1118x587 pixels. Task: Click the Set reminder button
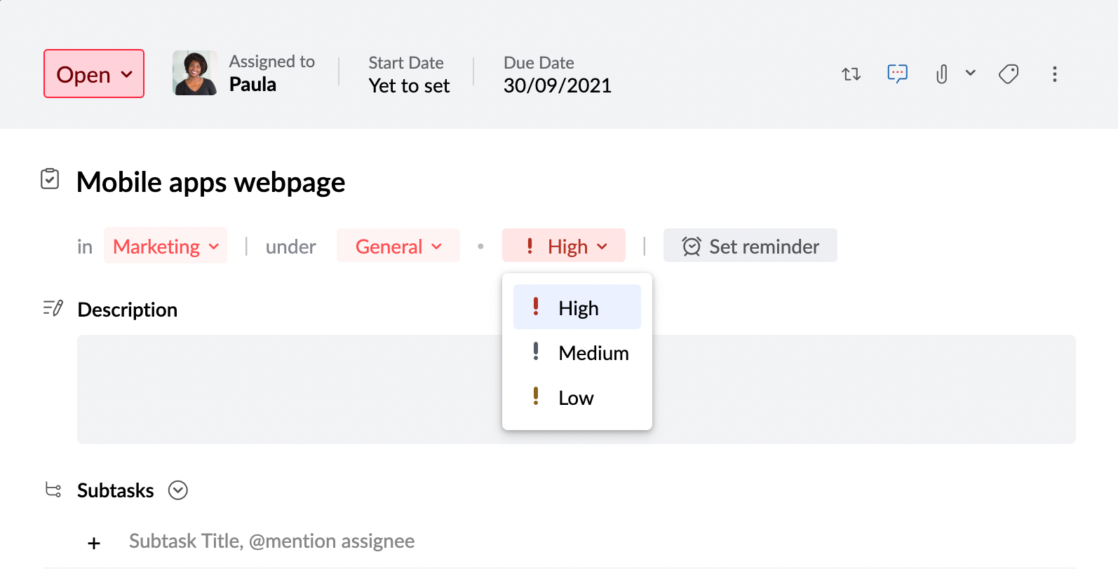pyautogui.click(x=750, y=246)
